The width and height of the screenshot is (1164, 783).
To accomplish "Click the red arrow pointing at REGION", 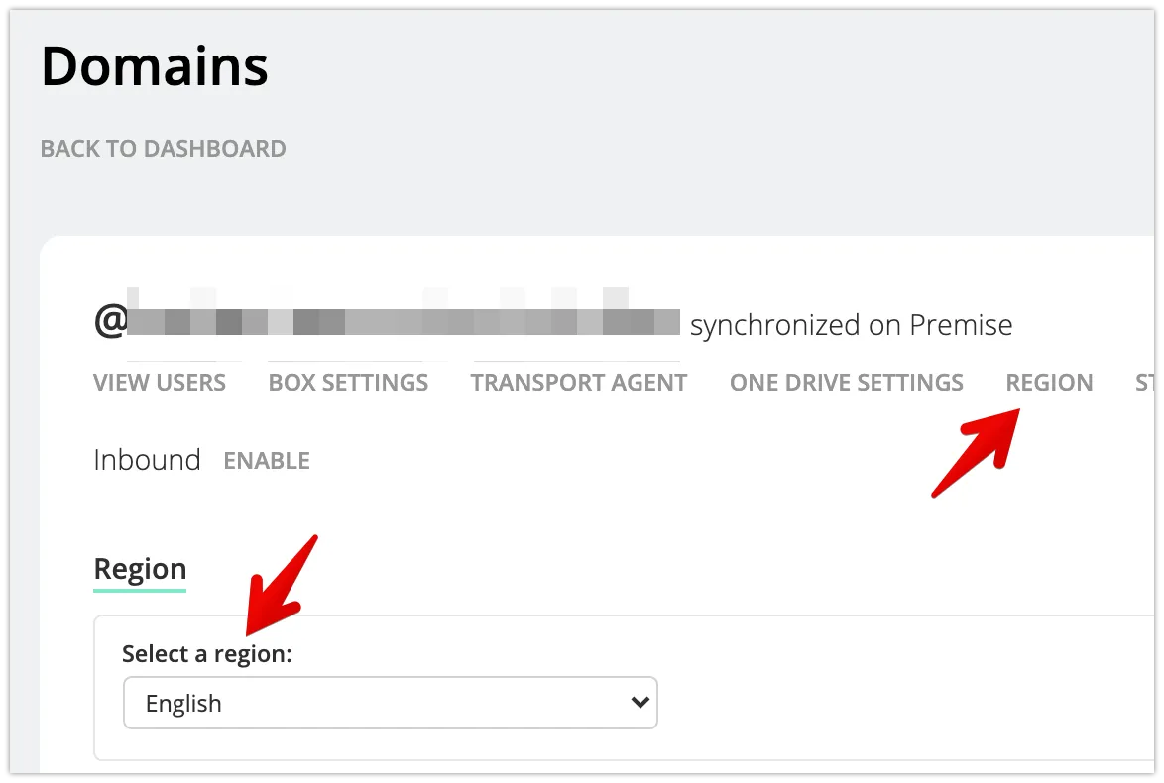I will (x=975, y=452).
